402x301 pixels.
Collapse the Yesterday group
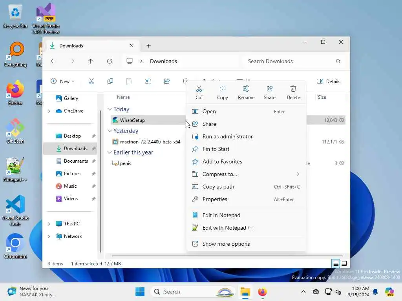[x=110, y=131]
